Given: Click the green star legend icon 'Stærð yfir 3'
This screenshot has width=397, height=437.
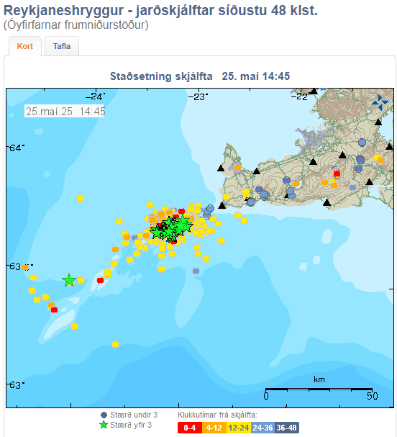Looking at the screenshot, I should tap(104, 425).
